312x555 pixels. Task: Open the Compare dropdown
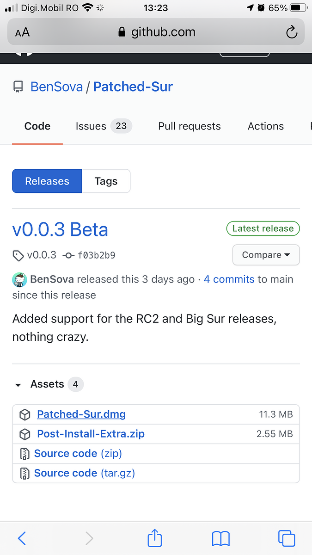pos(266,255)
